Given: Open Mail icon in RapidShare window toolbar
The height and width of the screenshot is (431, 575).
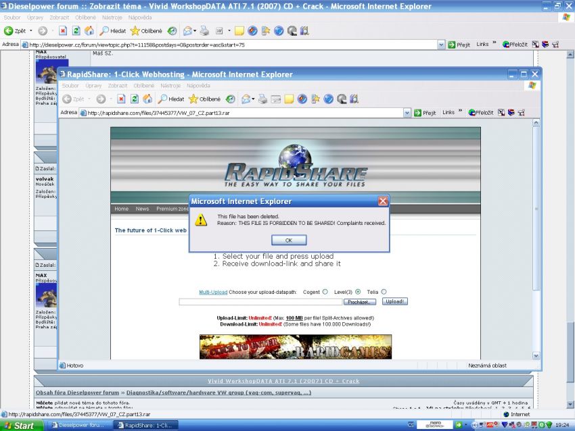Looking at the screenshot, I should 246,99.
